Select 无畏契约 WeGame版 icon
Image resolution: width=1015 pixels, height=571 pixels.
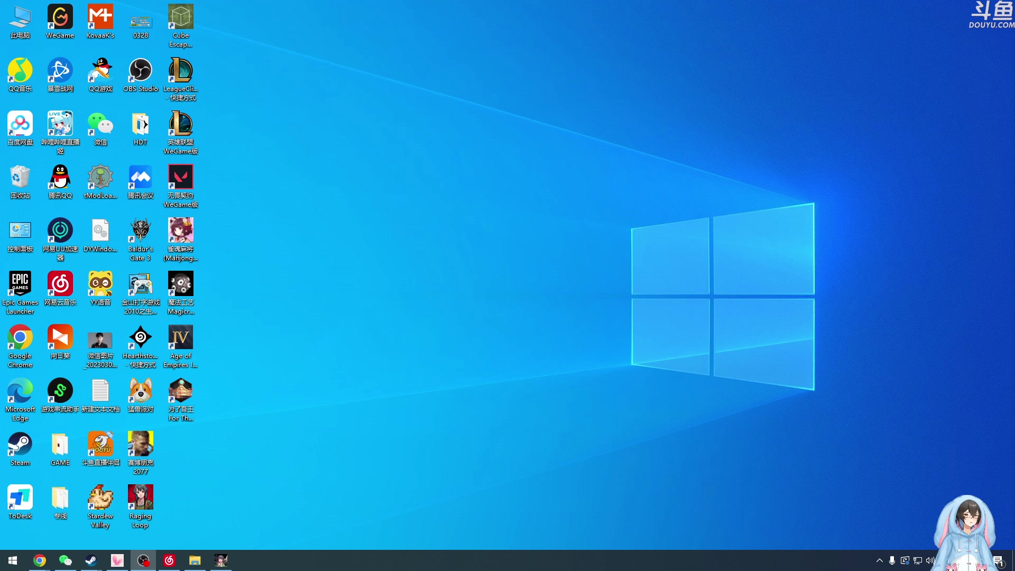tap(181, 186)
